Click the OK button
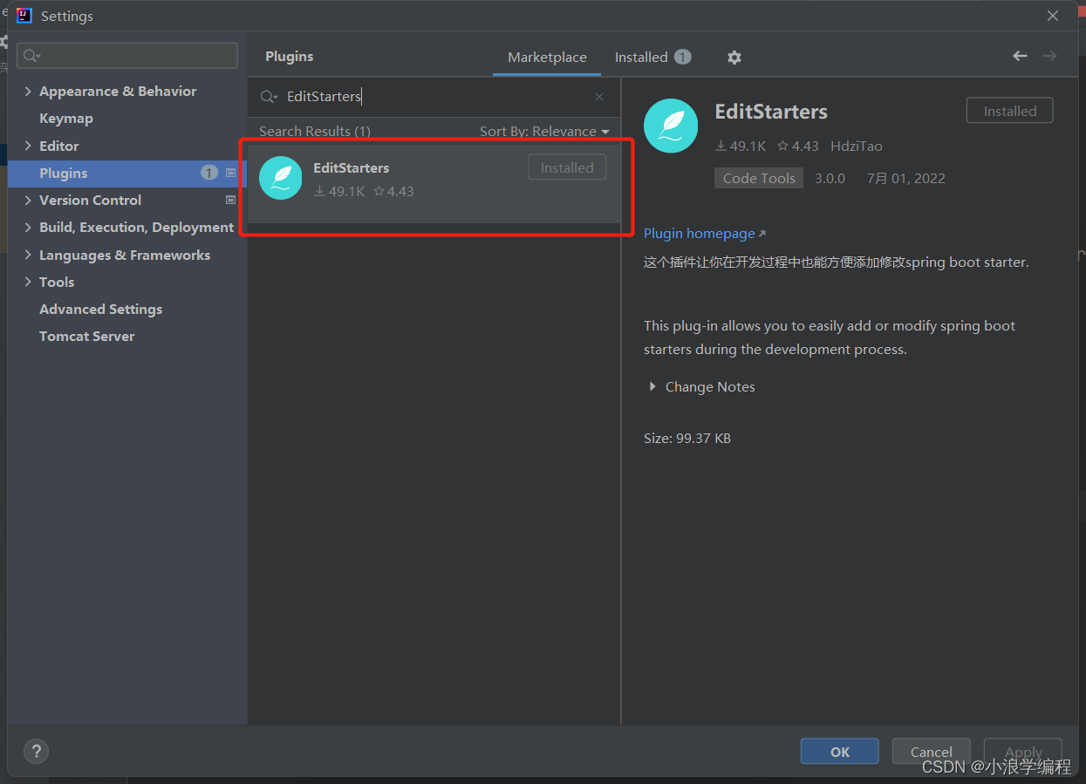The height and width of the screenshot is (784, 1086). coord(839,752)
